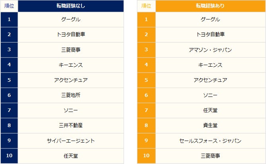
Task: Click ソニー in the 転職経験なし table
Action: (x=71, y=110)
